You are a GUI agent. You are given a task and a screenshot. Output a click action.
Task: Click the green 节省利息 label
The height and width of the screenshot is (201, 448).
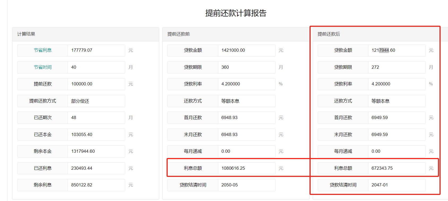pos(42,50)
